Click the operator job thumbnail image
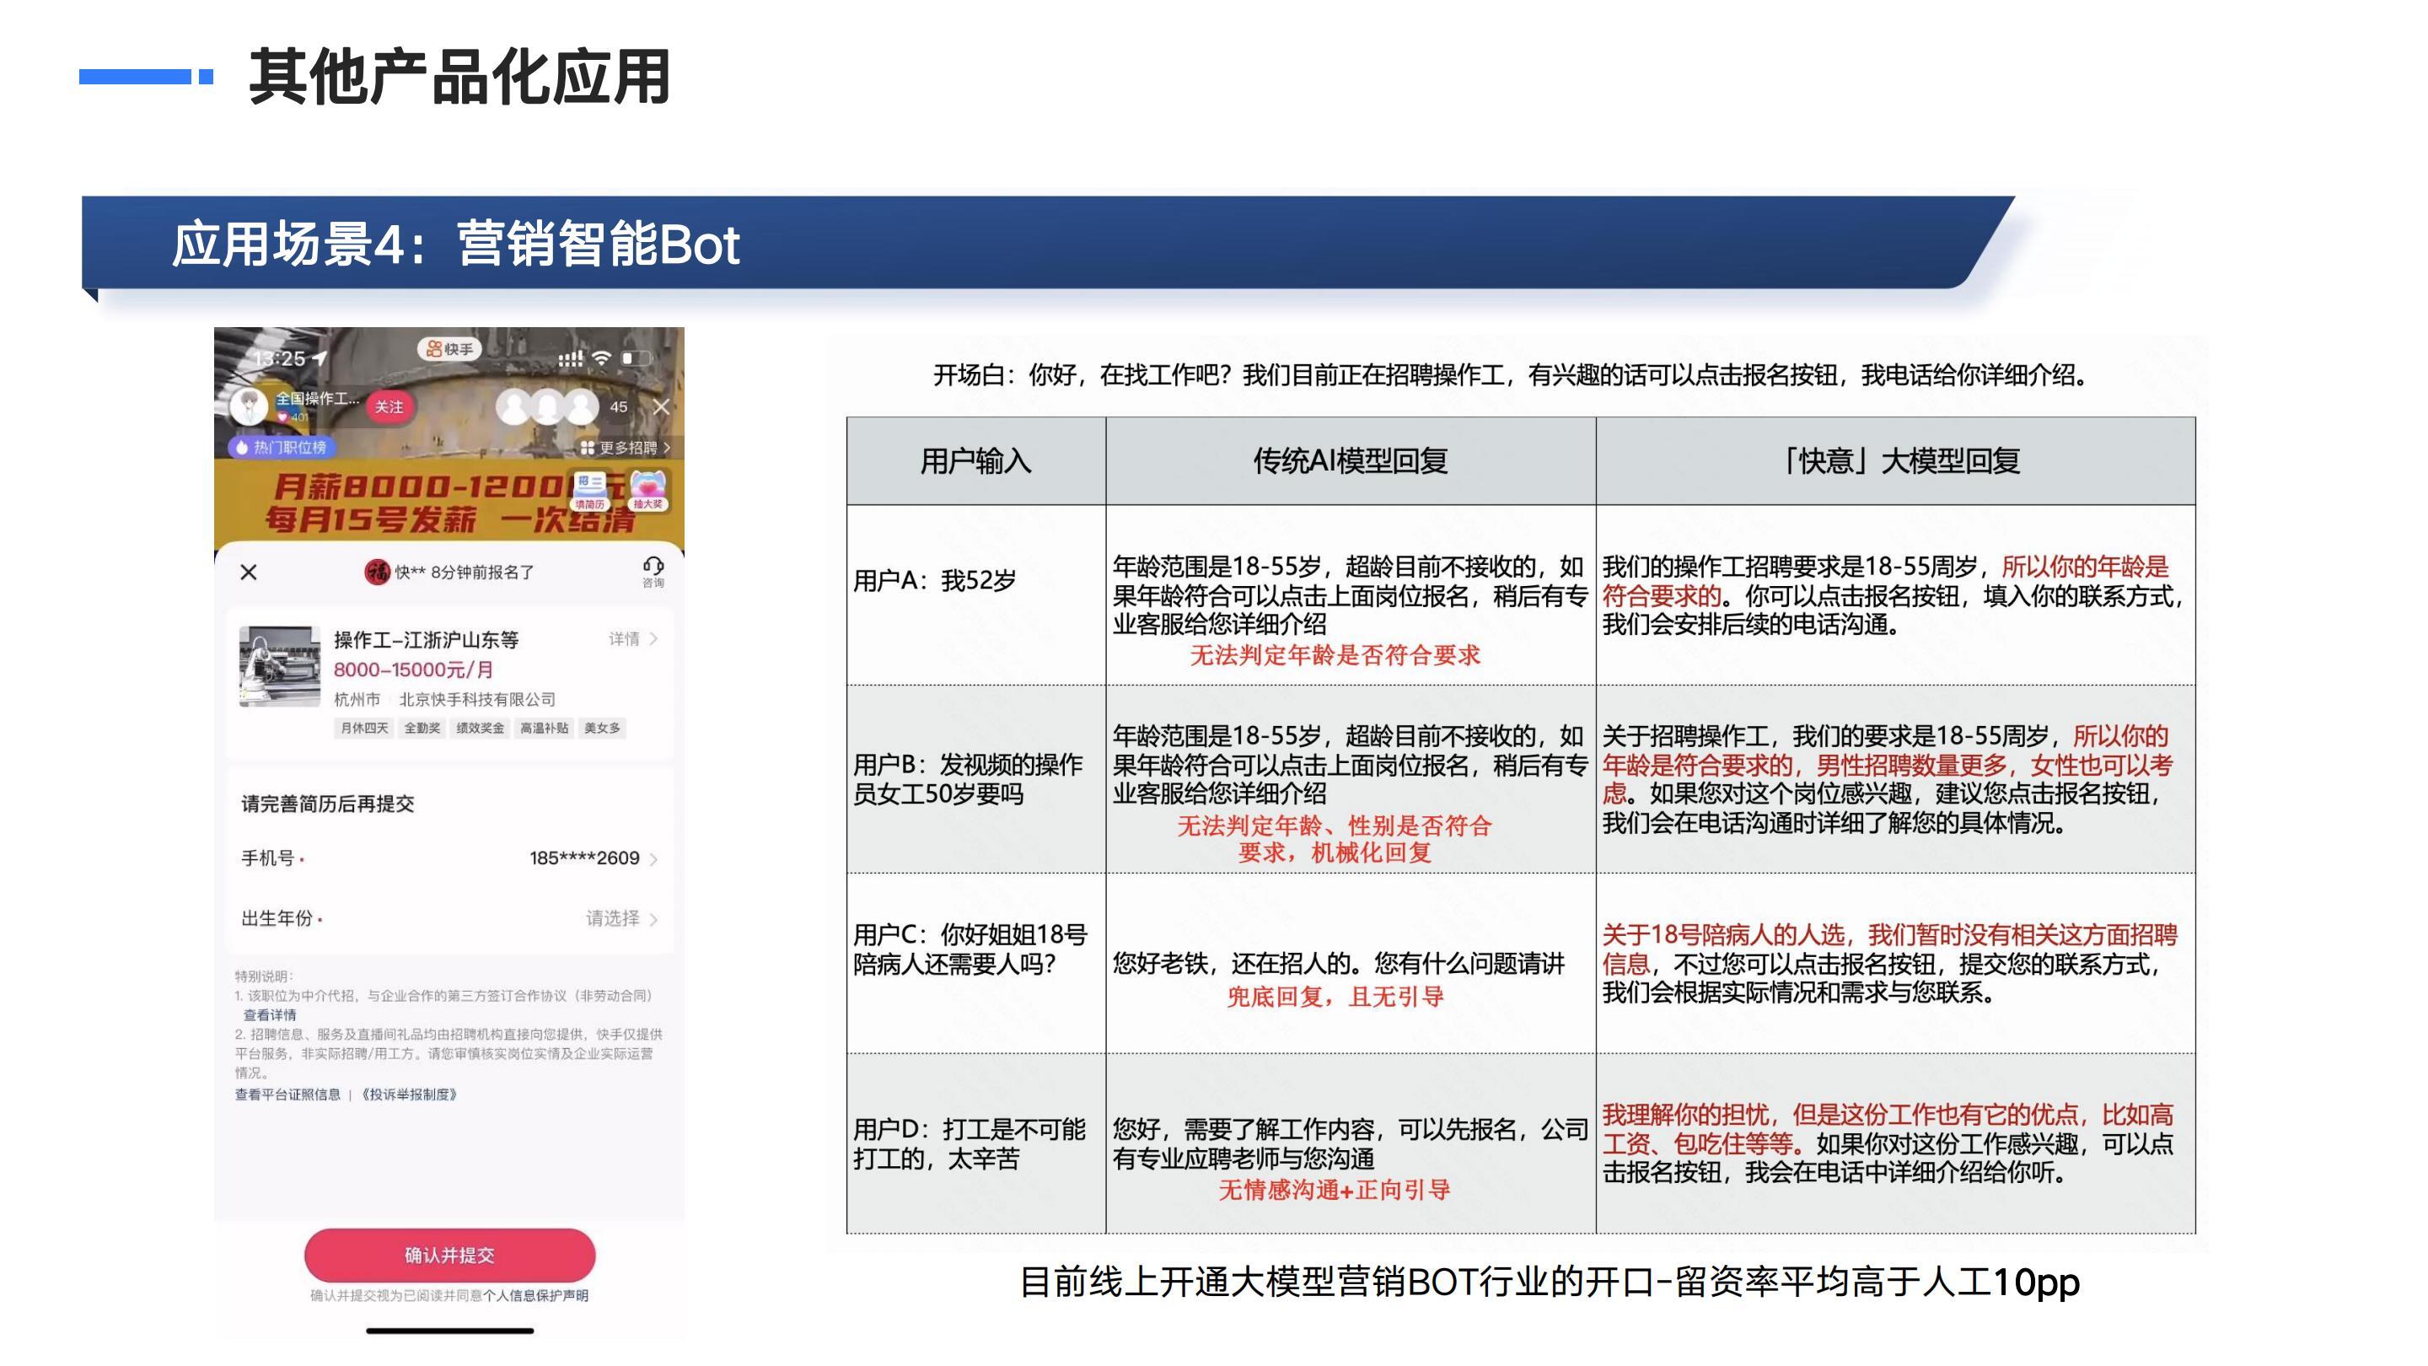 click(x=279, y=666)
